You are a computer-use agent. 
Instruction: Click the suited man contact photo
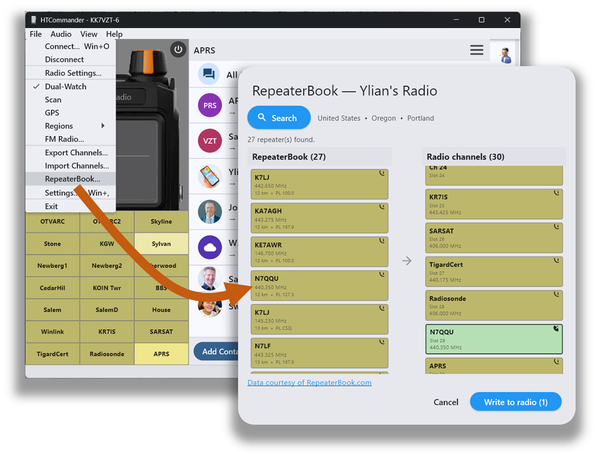pyautogui.click(x=210, y=212)
